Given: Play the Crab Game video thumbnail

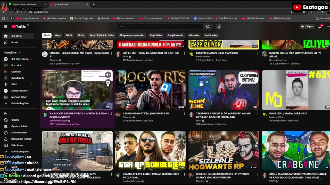Looking at the screenshot, I should pyautogui.click(x=296, y=151).
